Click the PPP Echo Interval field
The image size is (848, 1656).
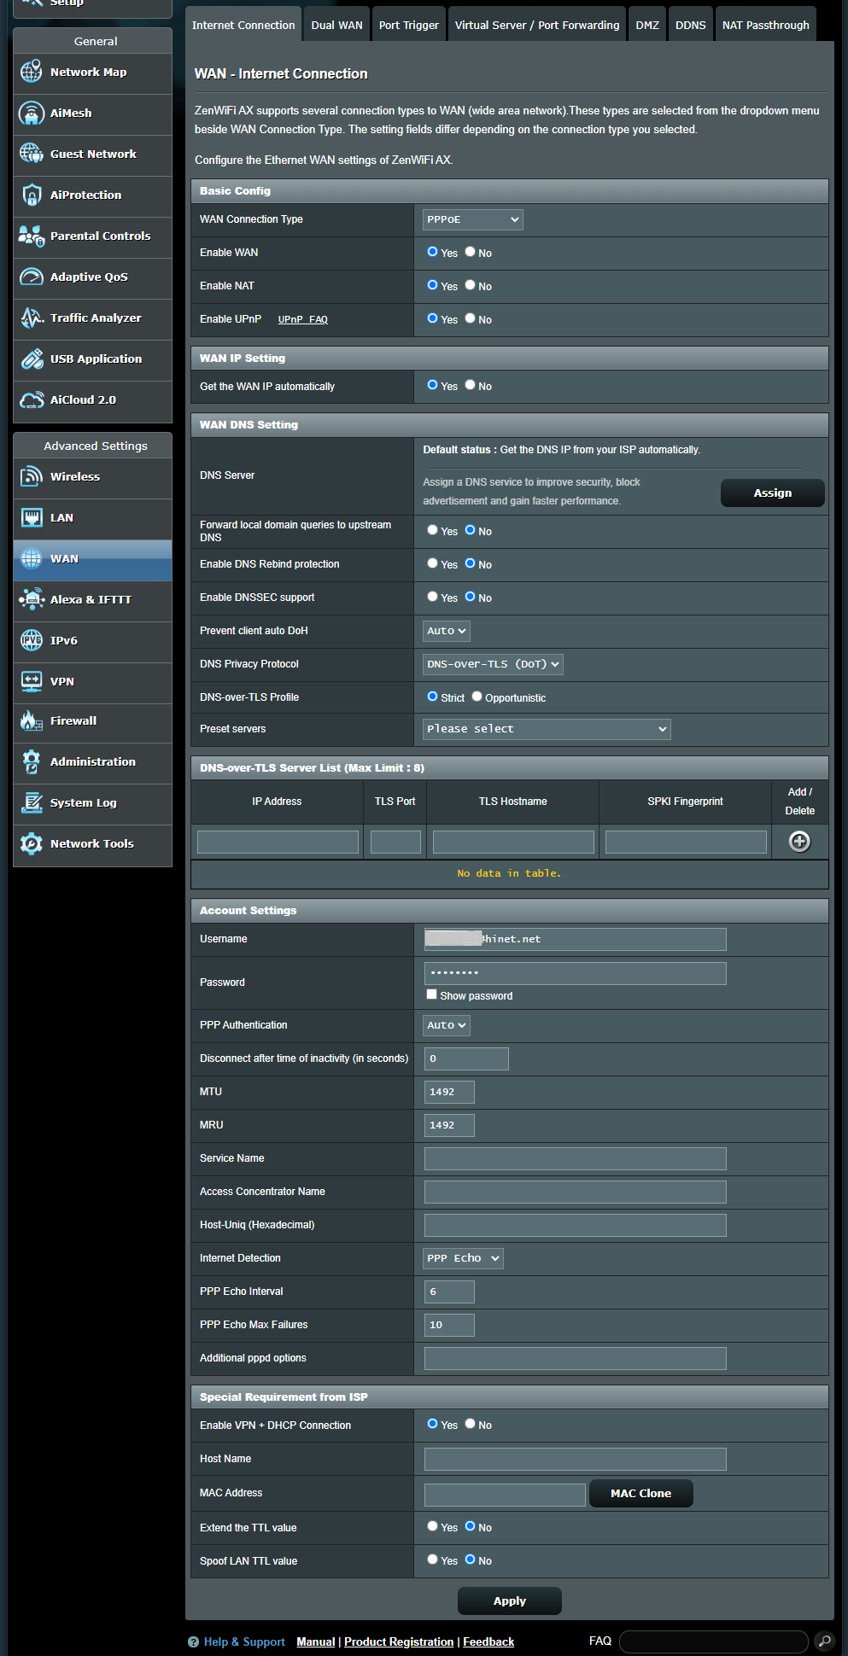coord(449,1292)
